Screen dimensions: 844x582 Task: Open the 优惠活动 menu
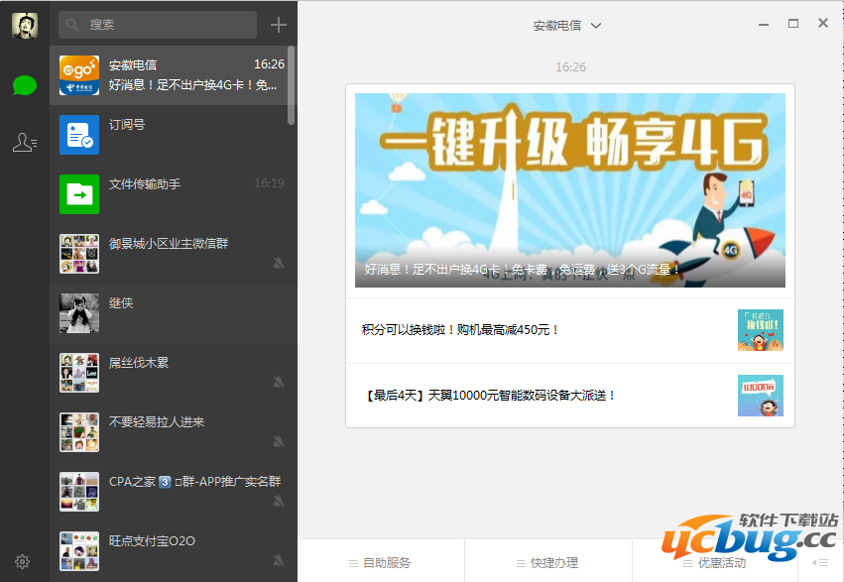pyautogui.click(x=715, y=562)
